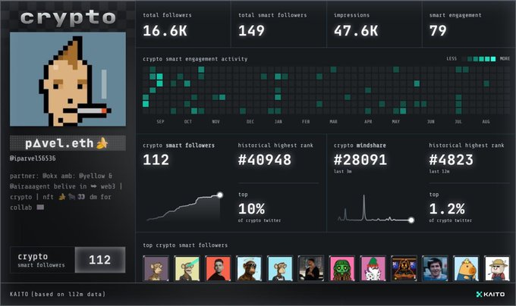Open the capybara avatar with yellow helmet
This screenshot has height=306, width=516.
466,269
